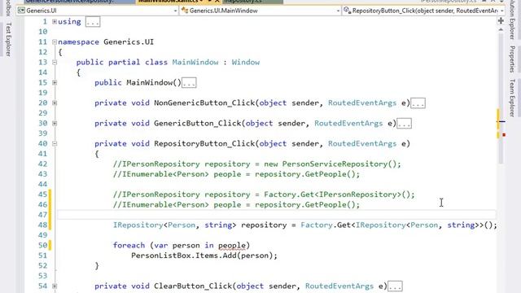Expand the MainWindow() constructor
This screenshot has width=521, height=293.
click(x=55, y=82)
